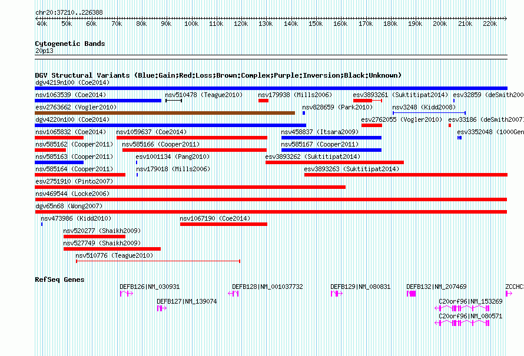The height and width of the screenshot is (356, 524).
Task: Click the DEFB129 gene glyph
Action: click(337, 294)
